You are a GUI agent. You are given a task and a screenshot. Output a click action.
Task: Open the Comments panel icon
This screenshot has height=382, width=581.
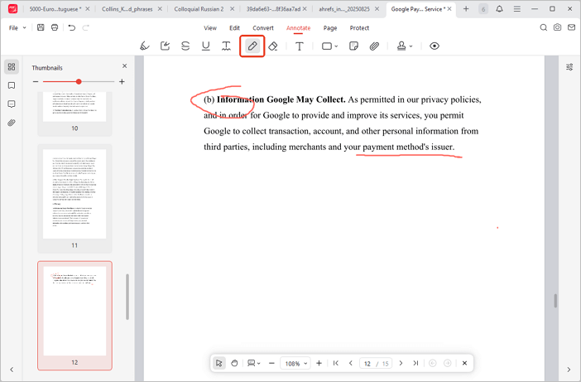click(12, 104)
